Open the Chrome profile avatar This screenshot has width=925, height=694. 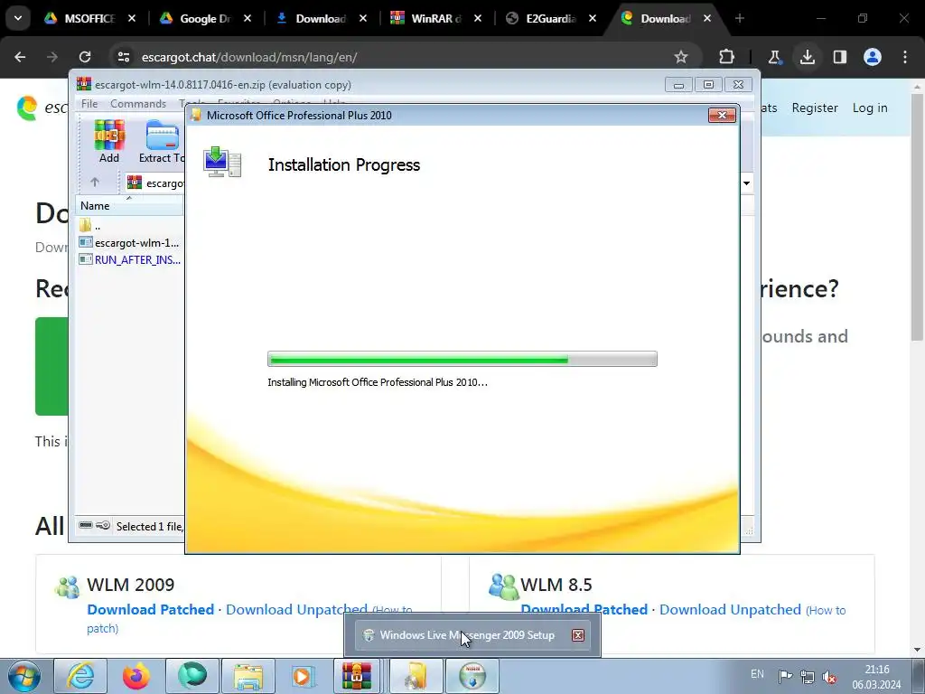coord(873,57)
